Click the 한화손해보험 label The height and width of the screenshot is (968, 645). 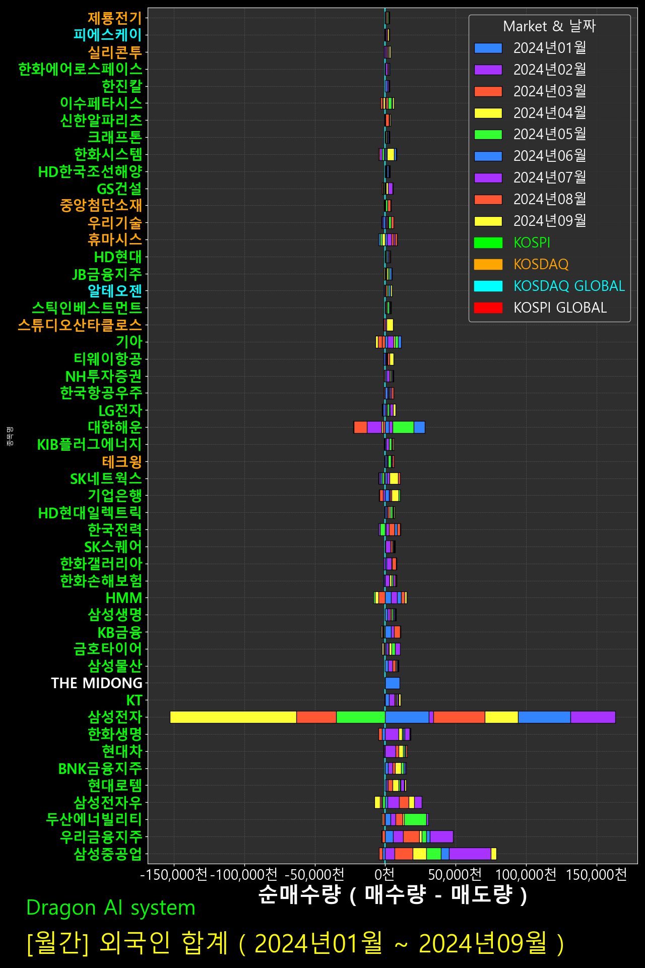tap(101, 581)
